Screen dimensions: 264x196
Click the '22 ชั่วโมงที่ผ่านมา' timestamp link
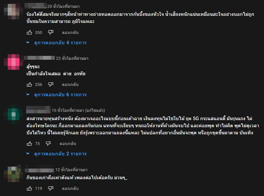coord(72,58)
